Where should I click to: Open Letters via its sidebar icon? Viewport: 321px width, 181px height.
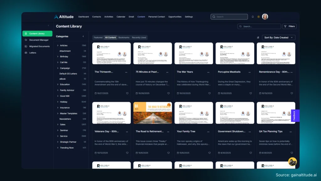pyautogui.click(x=26, y=53)
